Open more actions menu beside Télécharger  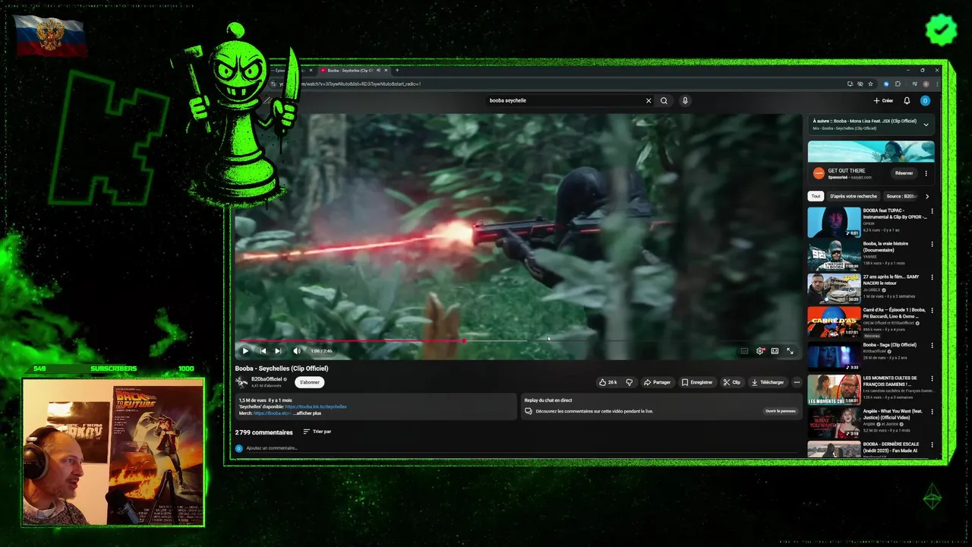[797, 382]
